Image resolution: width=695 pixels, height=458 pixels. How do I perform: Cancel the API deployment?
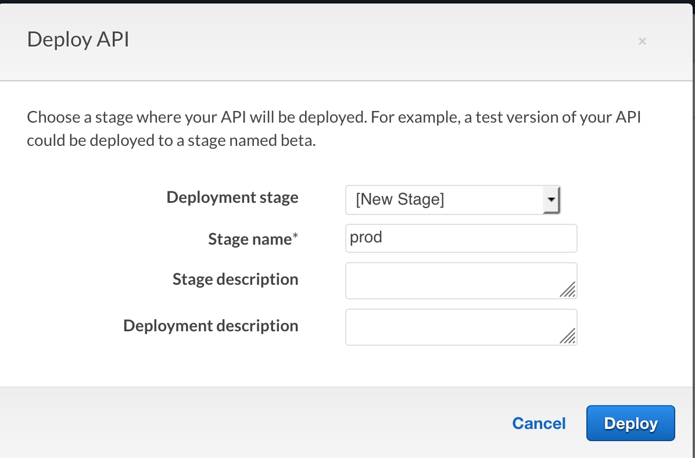coord(539,423)
